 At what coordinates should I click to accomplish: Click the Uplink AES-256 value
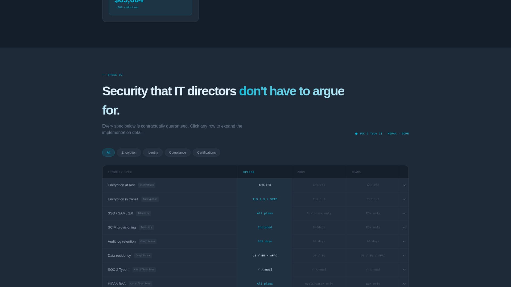(265, 185)
